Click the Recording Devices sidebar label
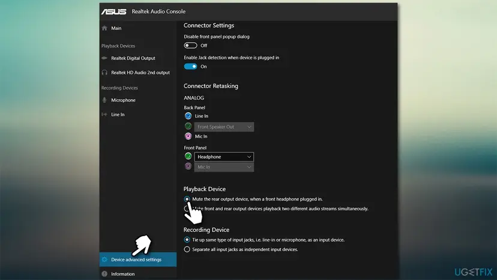Viewport: 497px width, 280px height. (119, 88)
